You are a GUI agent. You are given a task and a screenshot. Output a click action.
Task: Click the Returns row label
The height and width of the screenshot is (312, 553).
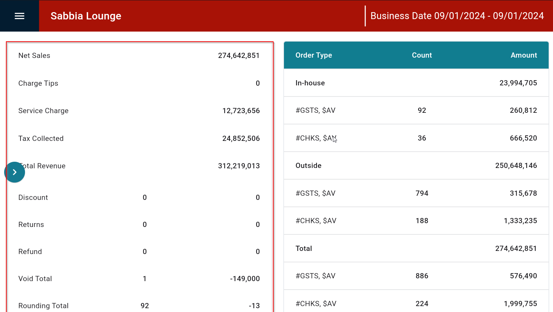[31, 225]
